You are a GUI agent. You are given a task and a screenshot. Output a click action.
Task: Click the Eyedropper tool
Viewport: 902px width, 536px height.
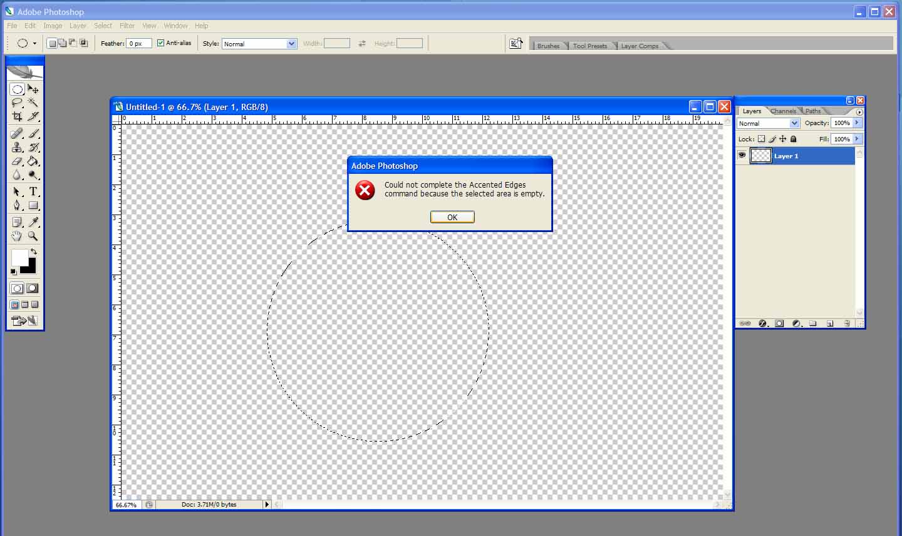coord(33,222)
